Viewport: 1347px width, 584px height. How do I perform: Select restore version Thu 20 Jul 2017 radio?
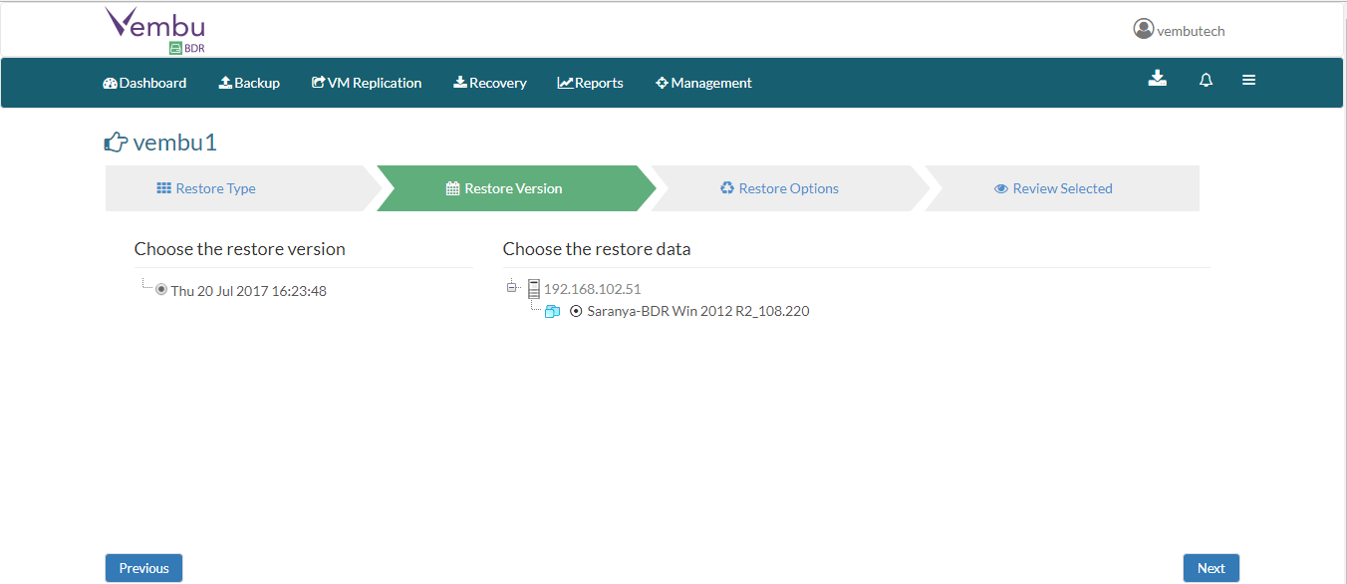click(161, 290)
